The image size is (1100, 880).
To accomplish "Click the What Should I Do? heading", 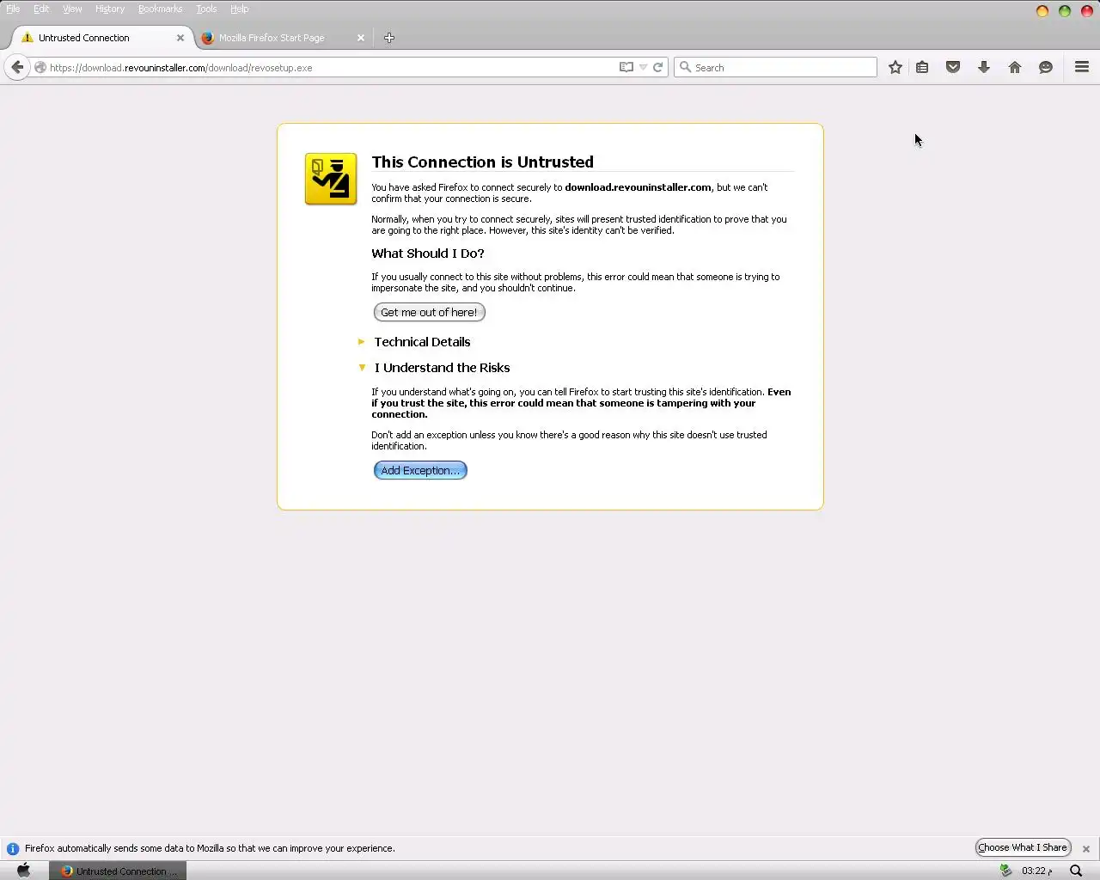I will pos(428,254).
